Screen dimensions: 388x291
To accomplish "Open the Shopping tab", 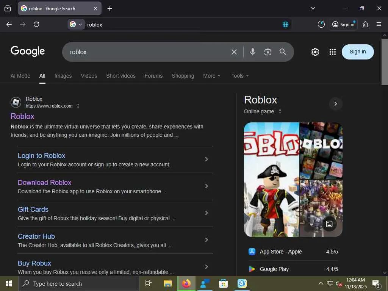I will [x=183, y=76].
